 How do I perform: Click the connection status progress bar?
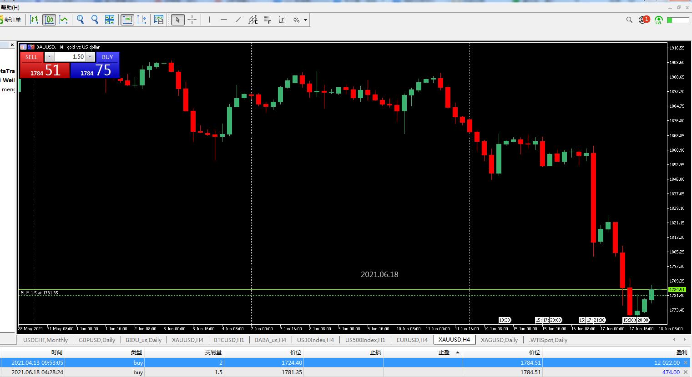click(x=678, y=20)
